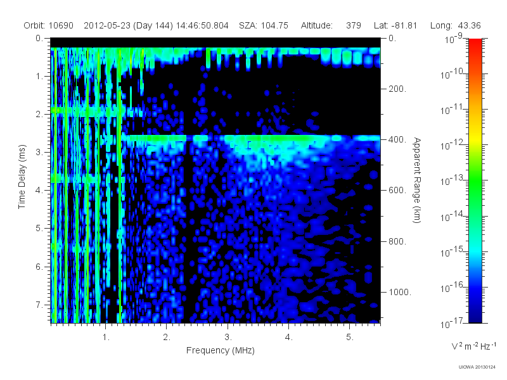Viewport: 507px width, 380px height.
Task: Click the 10^-14 colorbar tick label
Action: click(x=452, y=216)
